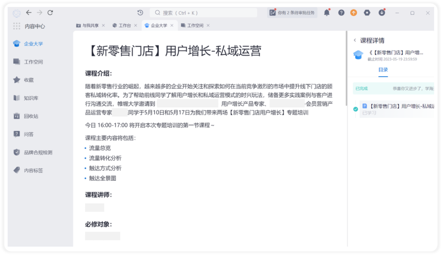Click the vertical scrollbar of course content
This screenshot has height=255, width=442.
(347, 68)
